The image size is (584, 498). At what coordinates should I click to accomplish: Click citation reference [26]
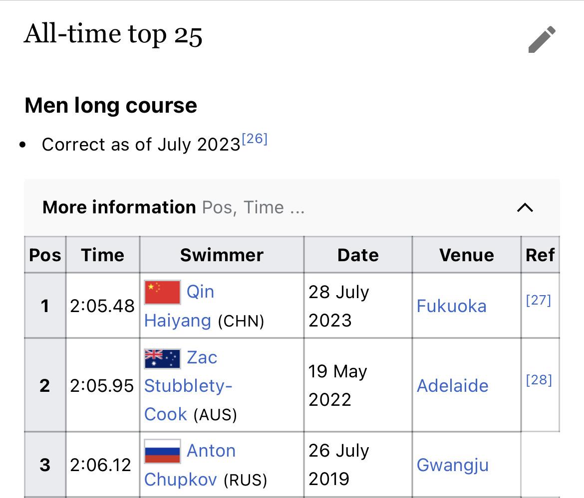point(255,139)
